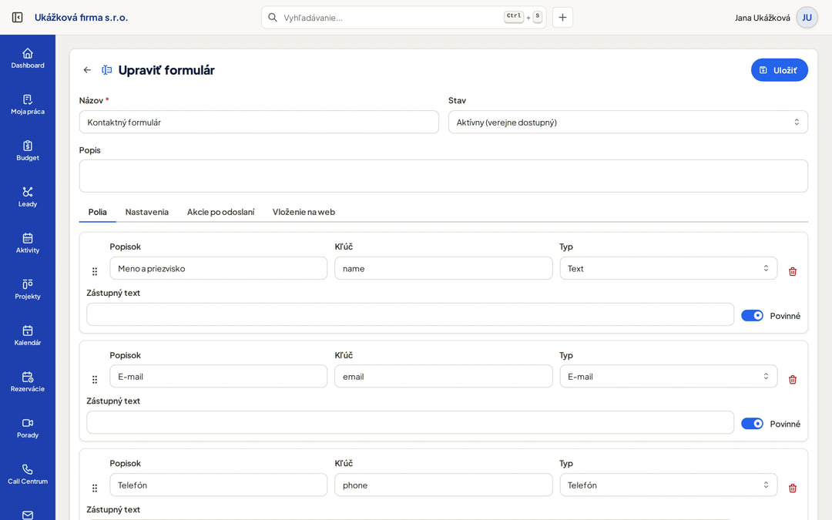Screen dimensions: 832x520
Task: Open Porady in the sidebar
Action: click(28, 428)
